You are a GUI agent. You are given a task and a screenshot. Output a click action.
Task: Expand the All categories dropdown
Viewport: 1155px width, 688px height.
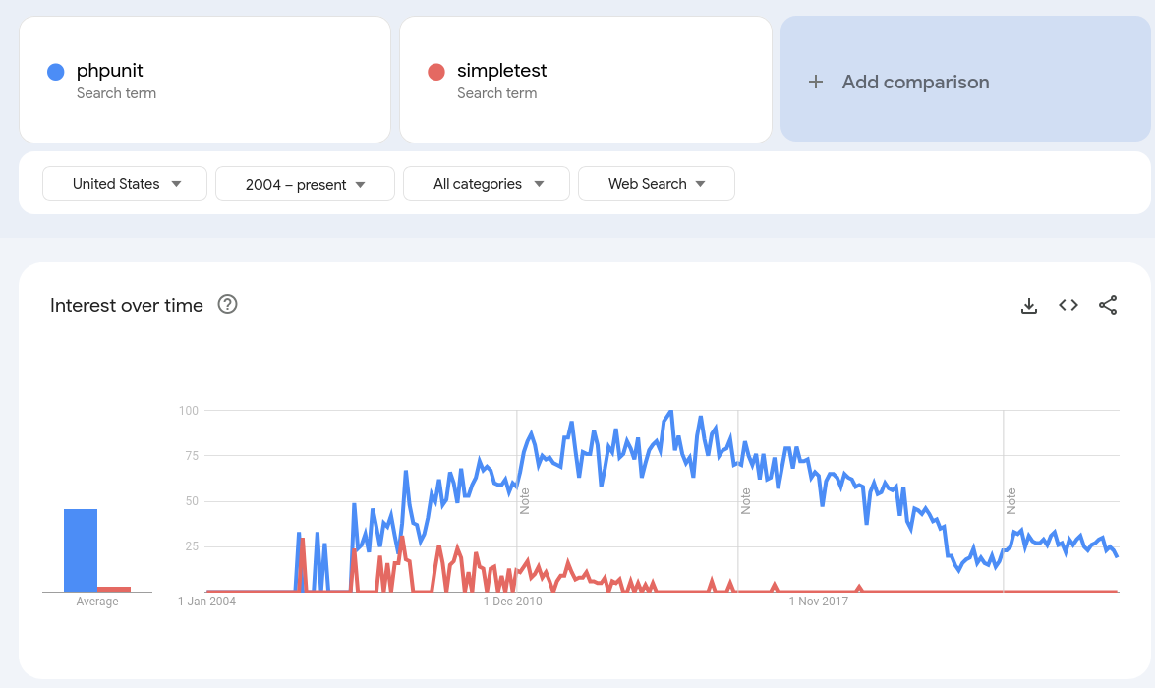click(x=487, y=184)
